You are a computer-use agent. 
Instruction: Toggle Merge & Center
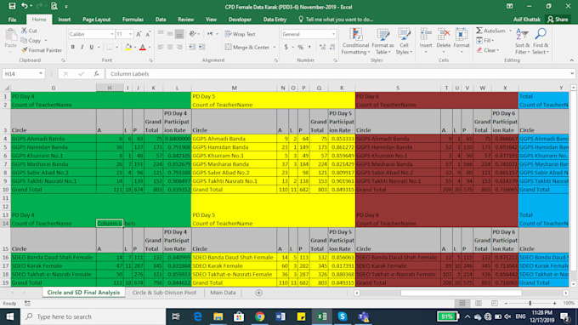pyautogui.click(x=247, y=48)
